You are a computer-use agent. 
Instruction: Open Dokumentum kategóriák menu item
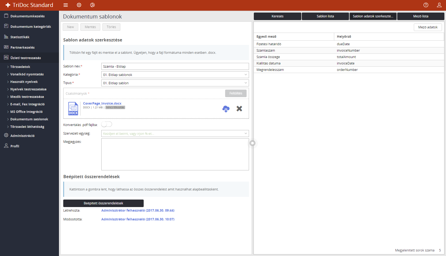coord(31,26)
